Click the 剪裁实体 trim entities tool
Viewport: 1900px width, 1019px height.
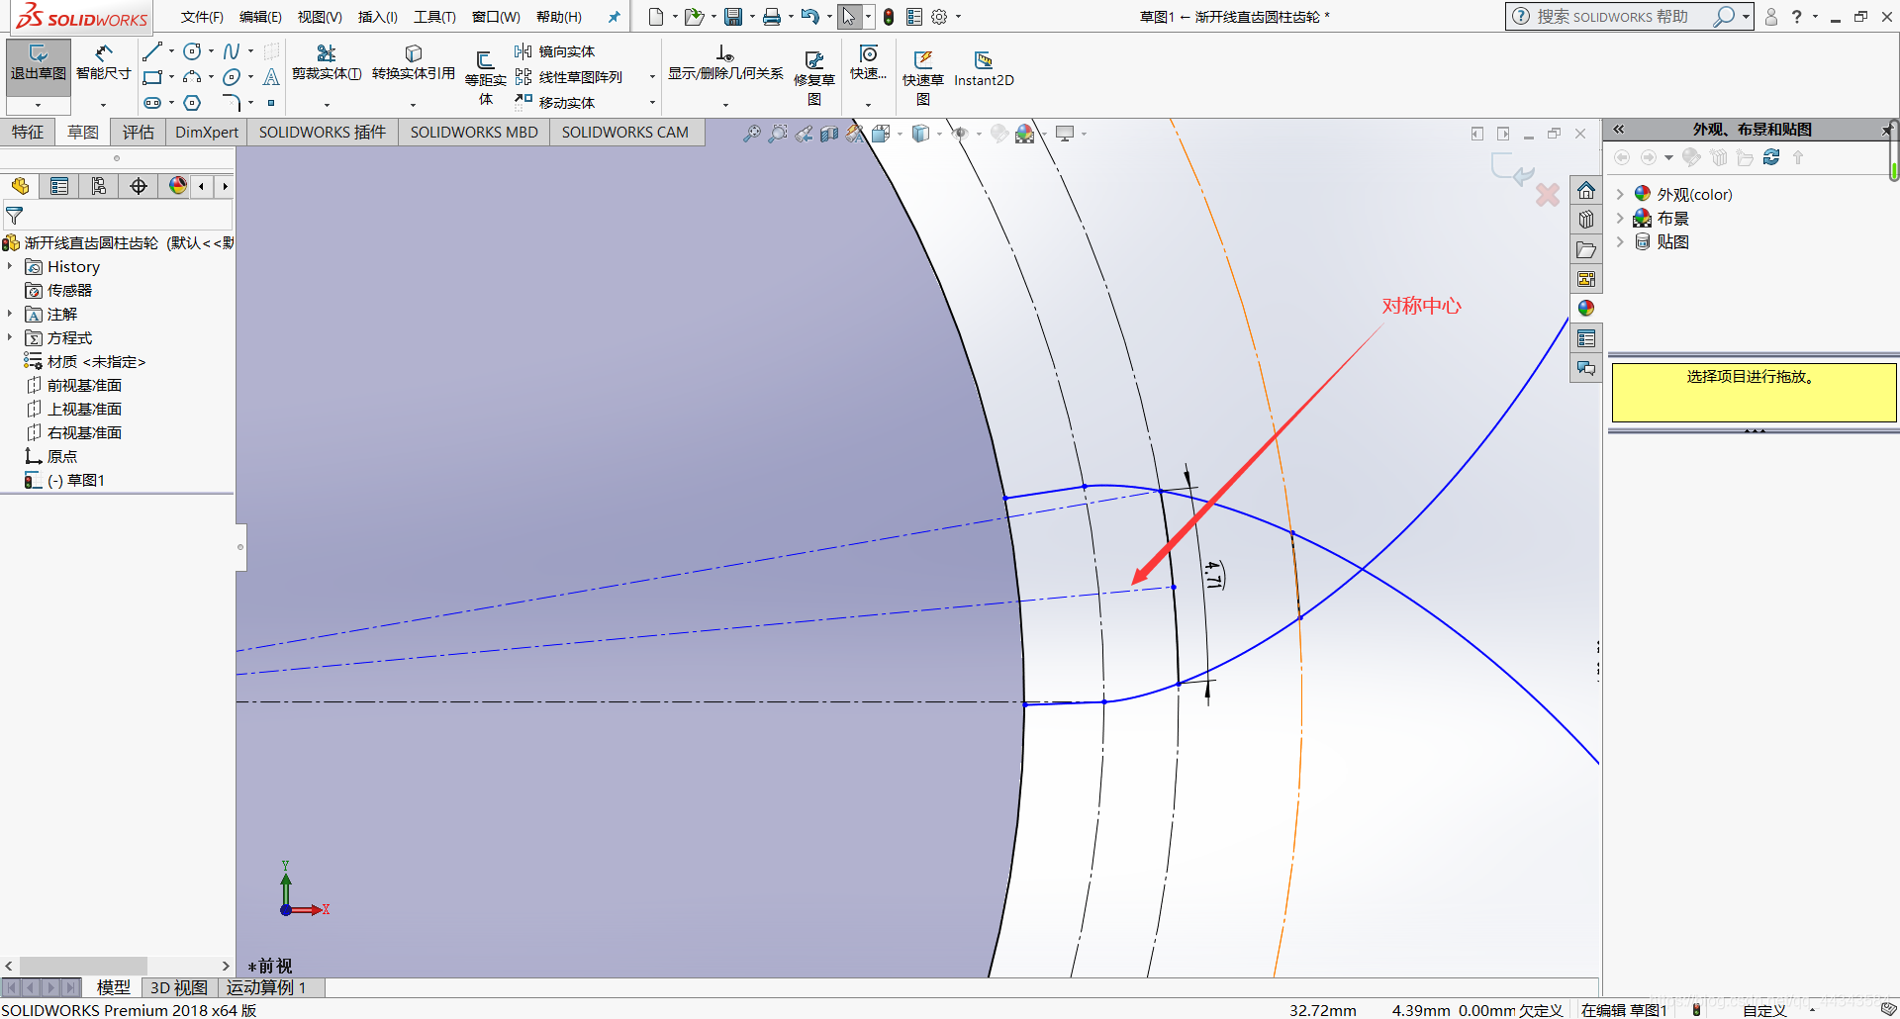327,63
